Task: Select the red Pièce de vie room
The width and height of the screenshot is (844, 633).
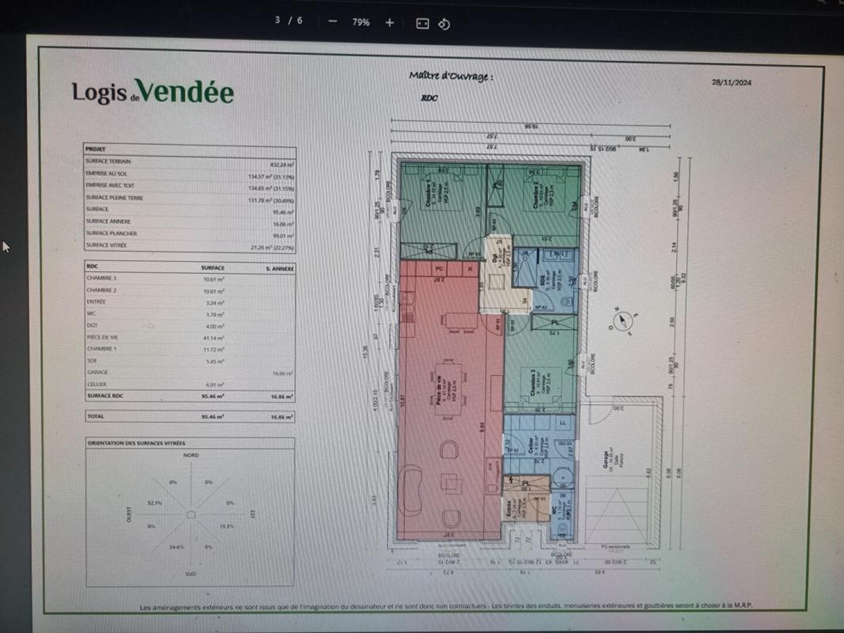Action: [x=443, y=396]
